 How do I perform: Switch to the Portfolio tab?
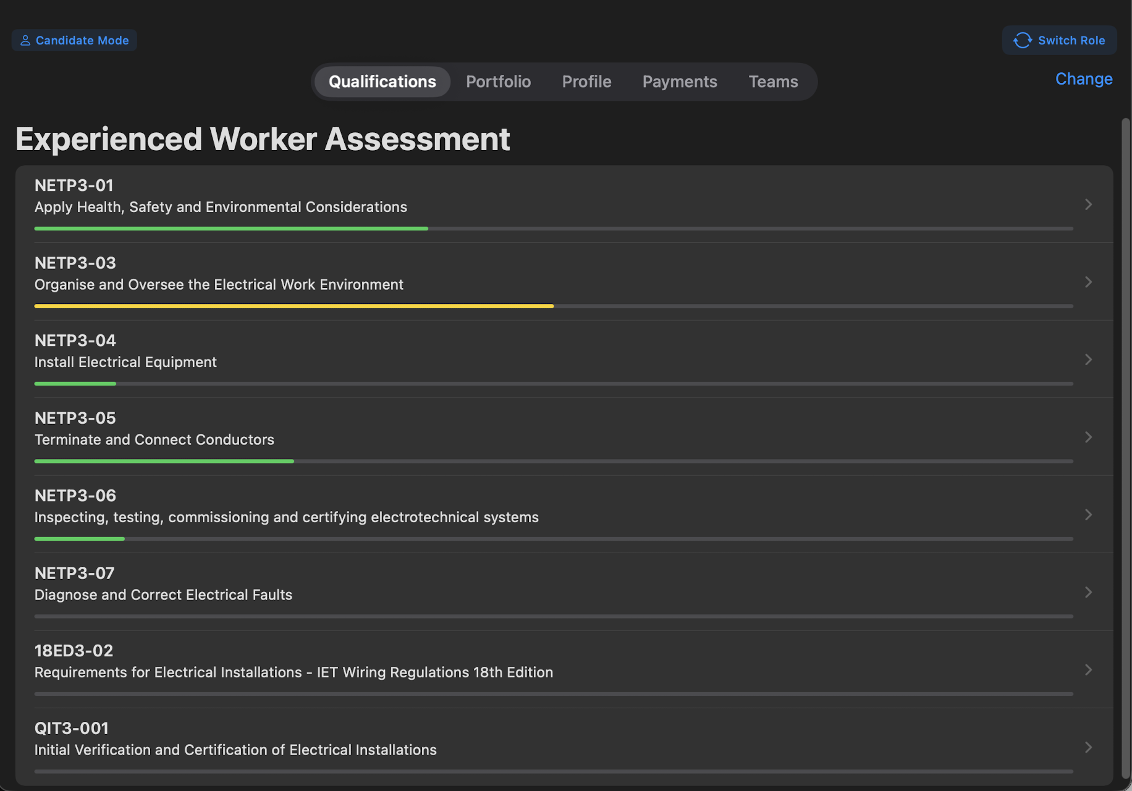coord(498,81)
